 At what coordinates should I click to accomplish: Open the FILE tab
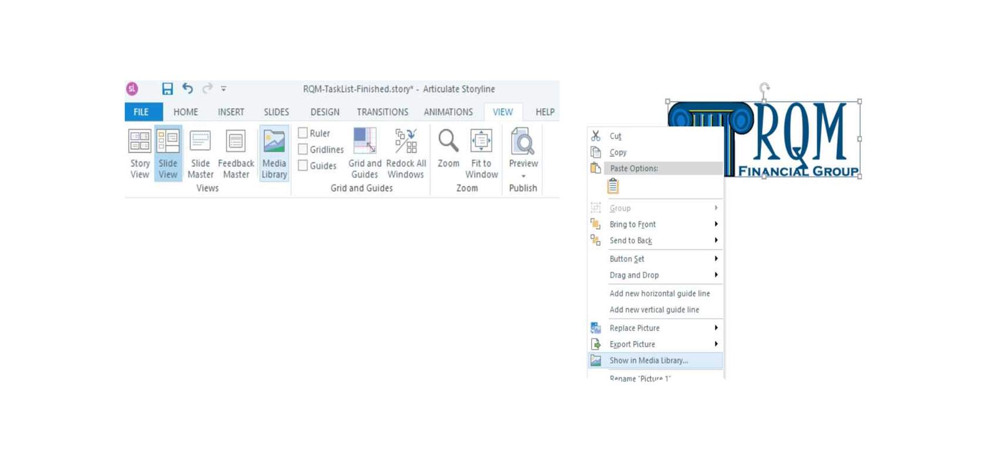[x=141, y=111]
